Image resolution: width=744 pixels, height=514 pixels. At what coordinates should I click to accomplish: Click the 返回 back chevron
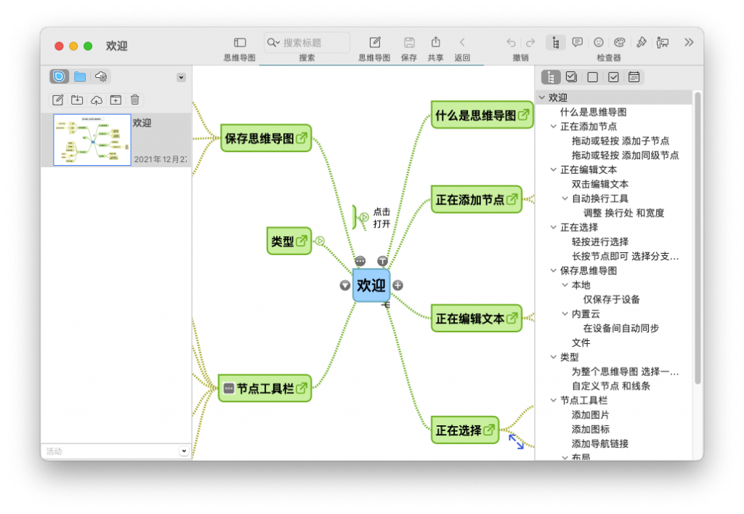pos(462,42)
